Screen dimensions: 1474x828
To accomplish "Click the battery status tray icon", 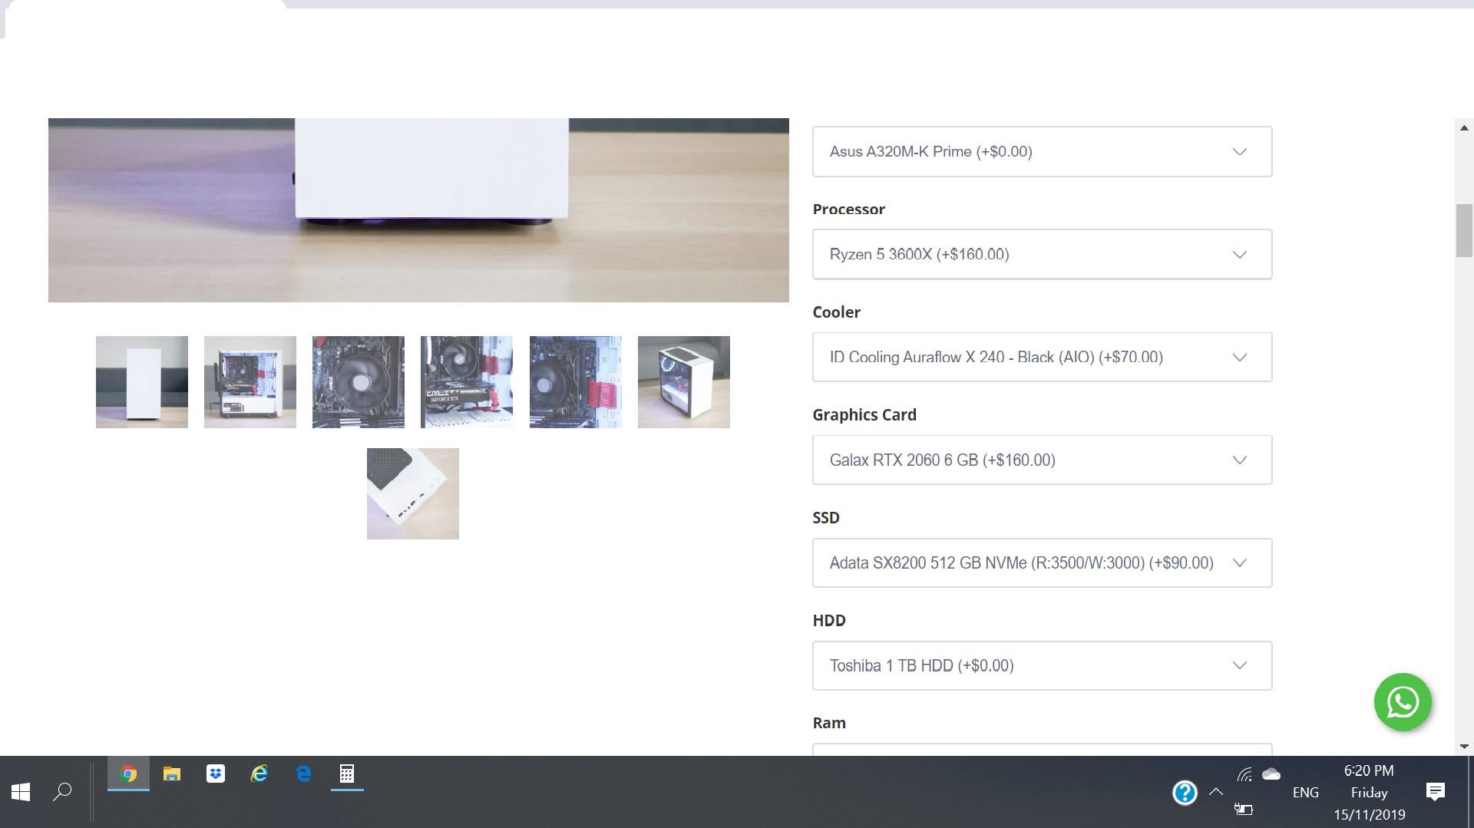I will click(1244, 809).
